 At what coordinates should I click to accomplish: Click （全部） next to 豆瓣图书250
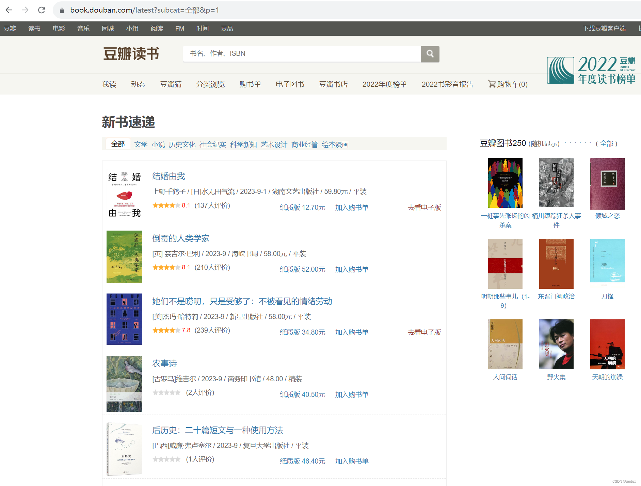tap(607, 144)
